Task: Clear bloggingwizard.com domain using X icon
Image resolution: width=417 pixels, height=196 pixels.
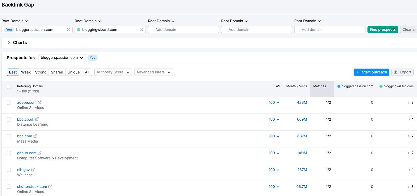Action: pos(142,30)
